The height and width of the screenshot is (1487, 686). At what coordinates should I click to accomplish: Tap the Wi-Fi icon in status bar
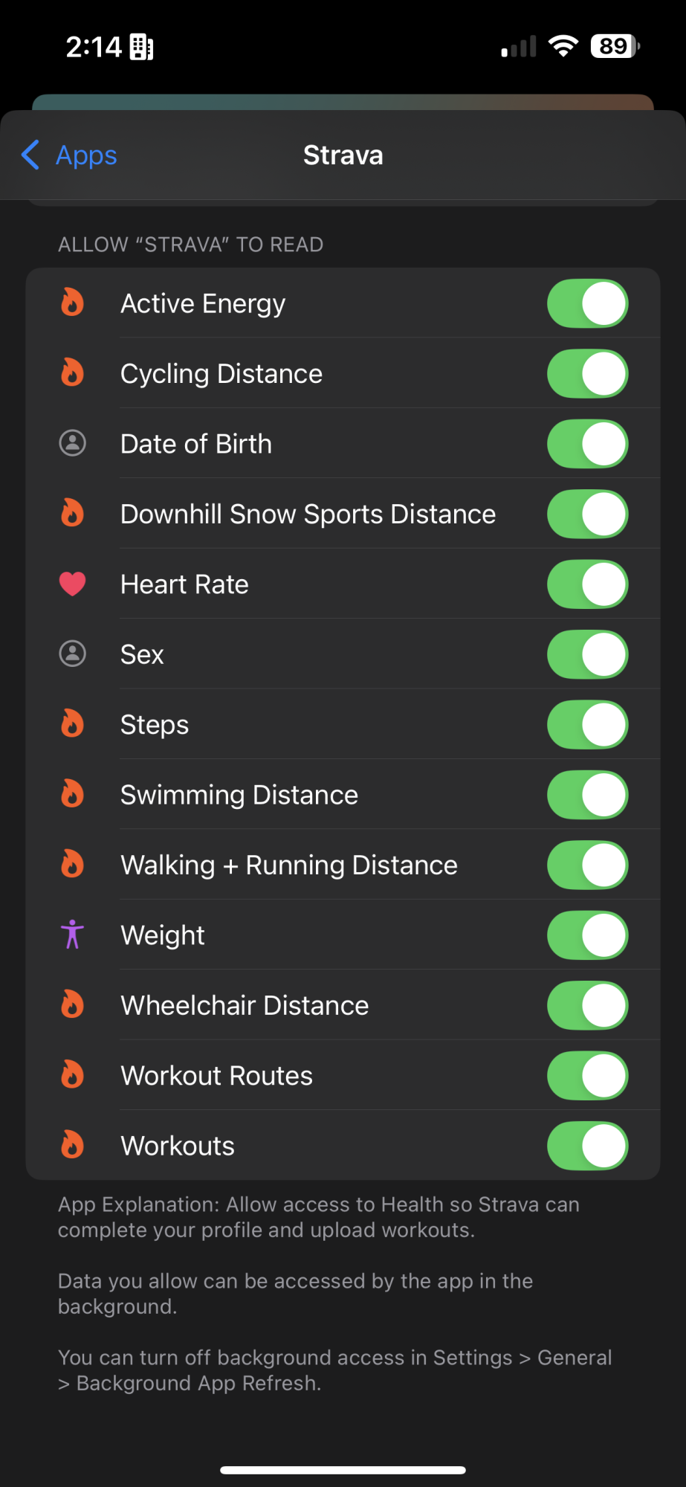point(563,46)
